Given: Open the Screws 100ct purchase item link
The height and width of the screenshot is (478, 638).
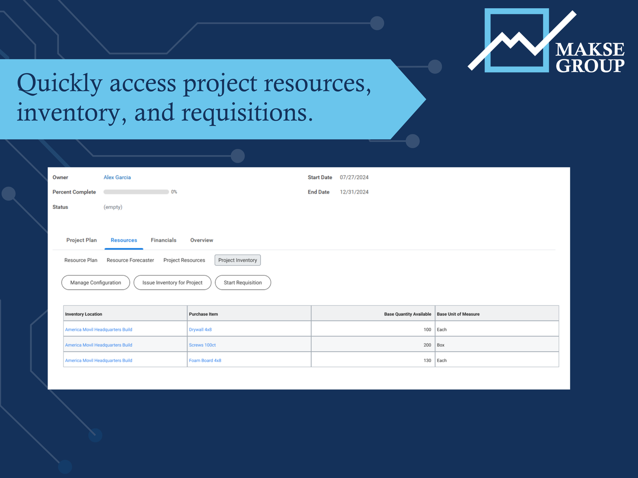Looking at the screenshot, I should tap(202, 345).
